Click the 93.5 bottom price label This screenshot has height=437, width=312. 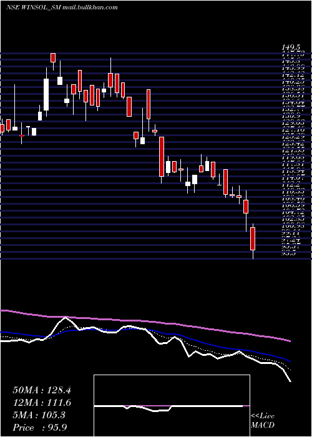coord(290,253)
